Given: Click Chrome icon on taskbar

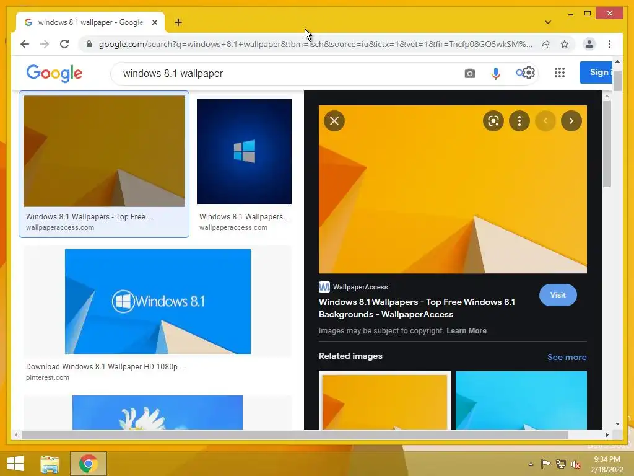Looking at the screenshot, I should point(88,464).
